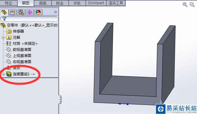
Task: Open the FeatureManager design tree tab
Action: click(x=4, y=12)
